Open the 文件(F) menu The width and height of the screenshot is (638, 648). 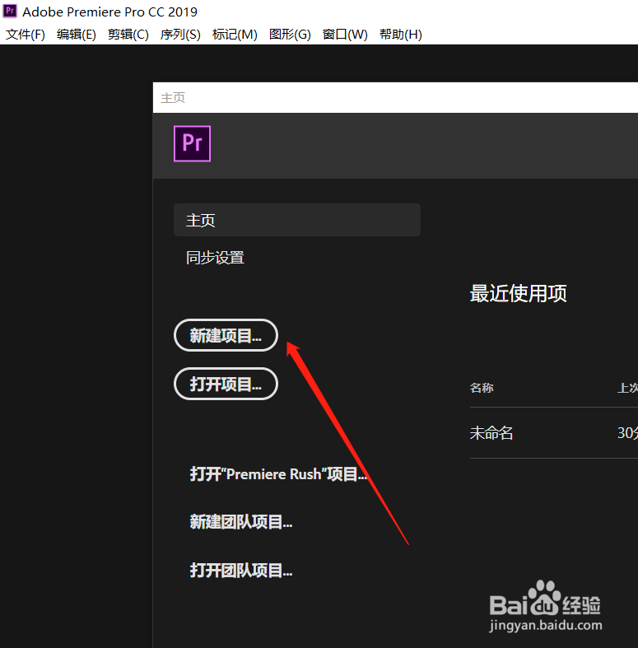click(26, 35)
